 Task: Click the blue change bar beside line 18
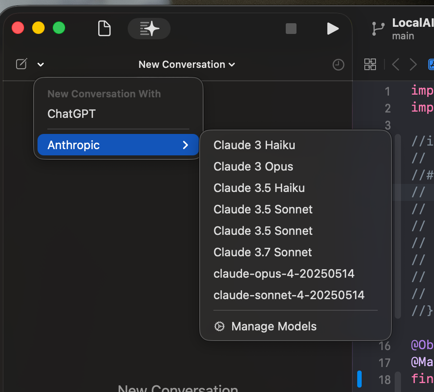pos(359,379)
